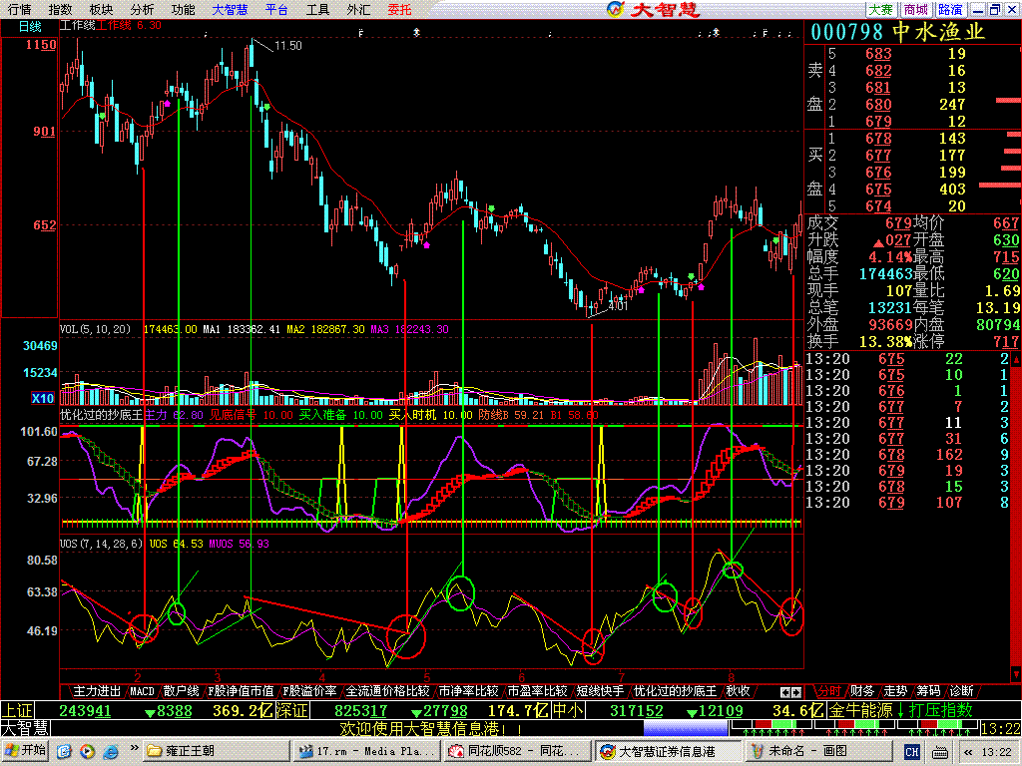Screen dimensions: 1022x766
Task: Click the CH language indicator in tray
Action: 911,750
